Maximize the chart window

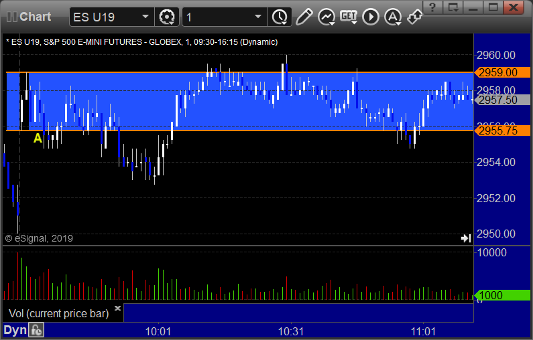click(493, 7)
